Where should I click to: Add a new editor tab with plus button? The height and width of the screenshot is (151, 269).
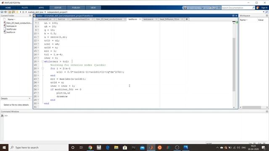[187, 19]
